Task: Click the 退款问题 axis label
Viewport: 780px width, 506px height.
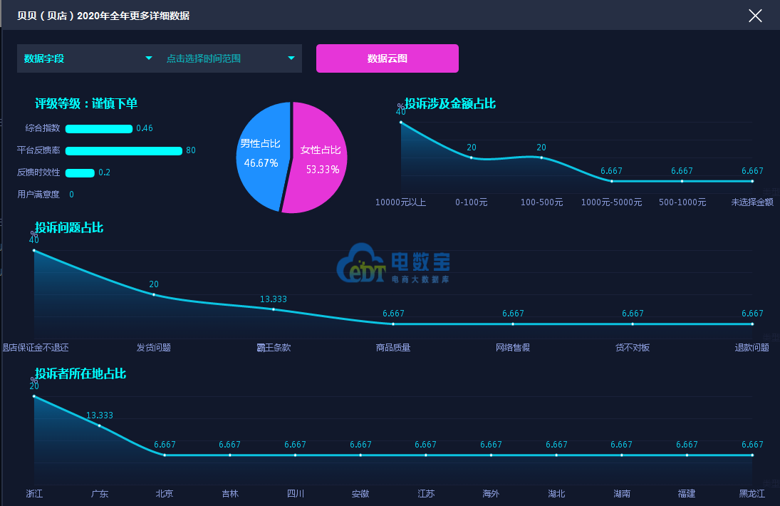Action: [752, 347]
